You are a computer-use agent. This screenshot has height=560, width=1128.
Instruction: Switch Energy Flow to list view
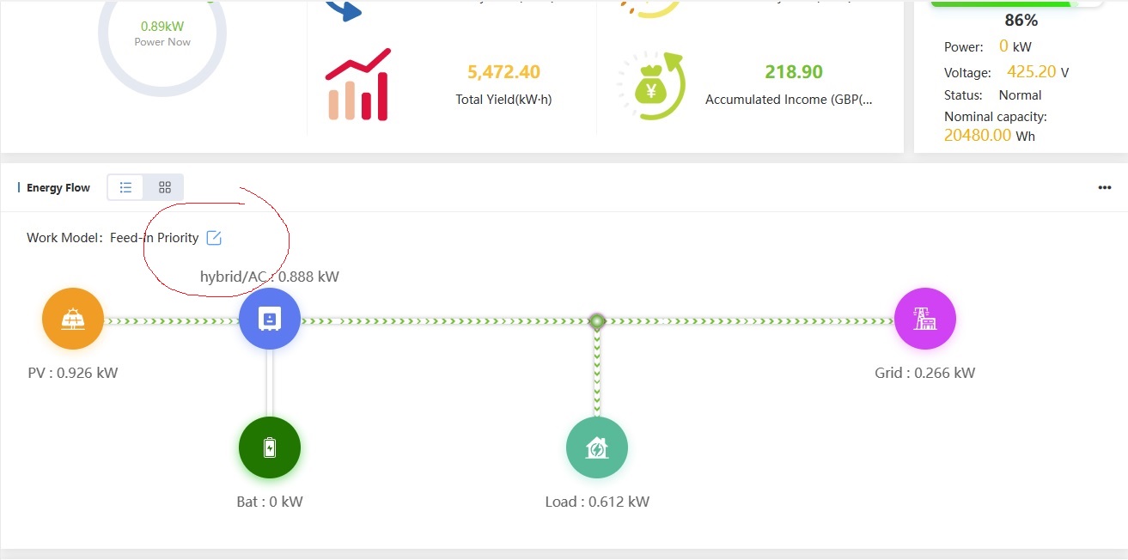tap(126, 187)
